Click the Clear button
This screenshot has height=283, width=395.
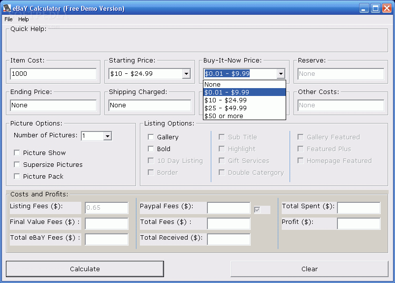309,269
